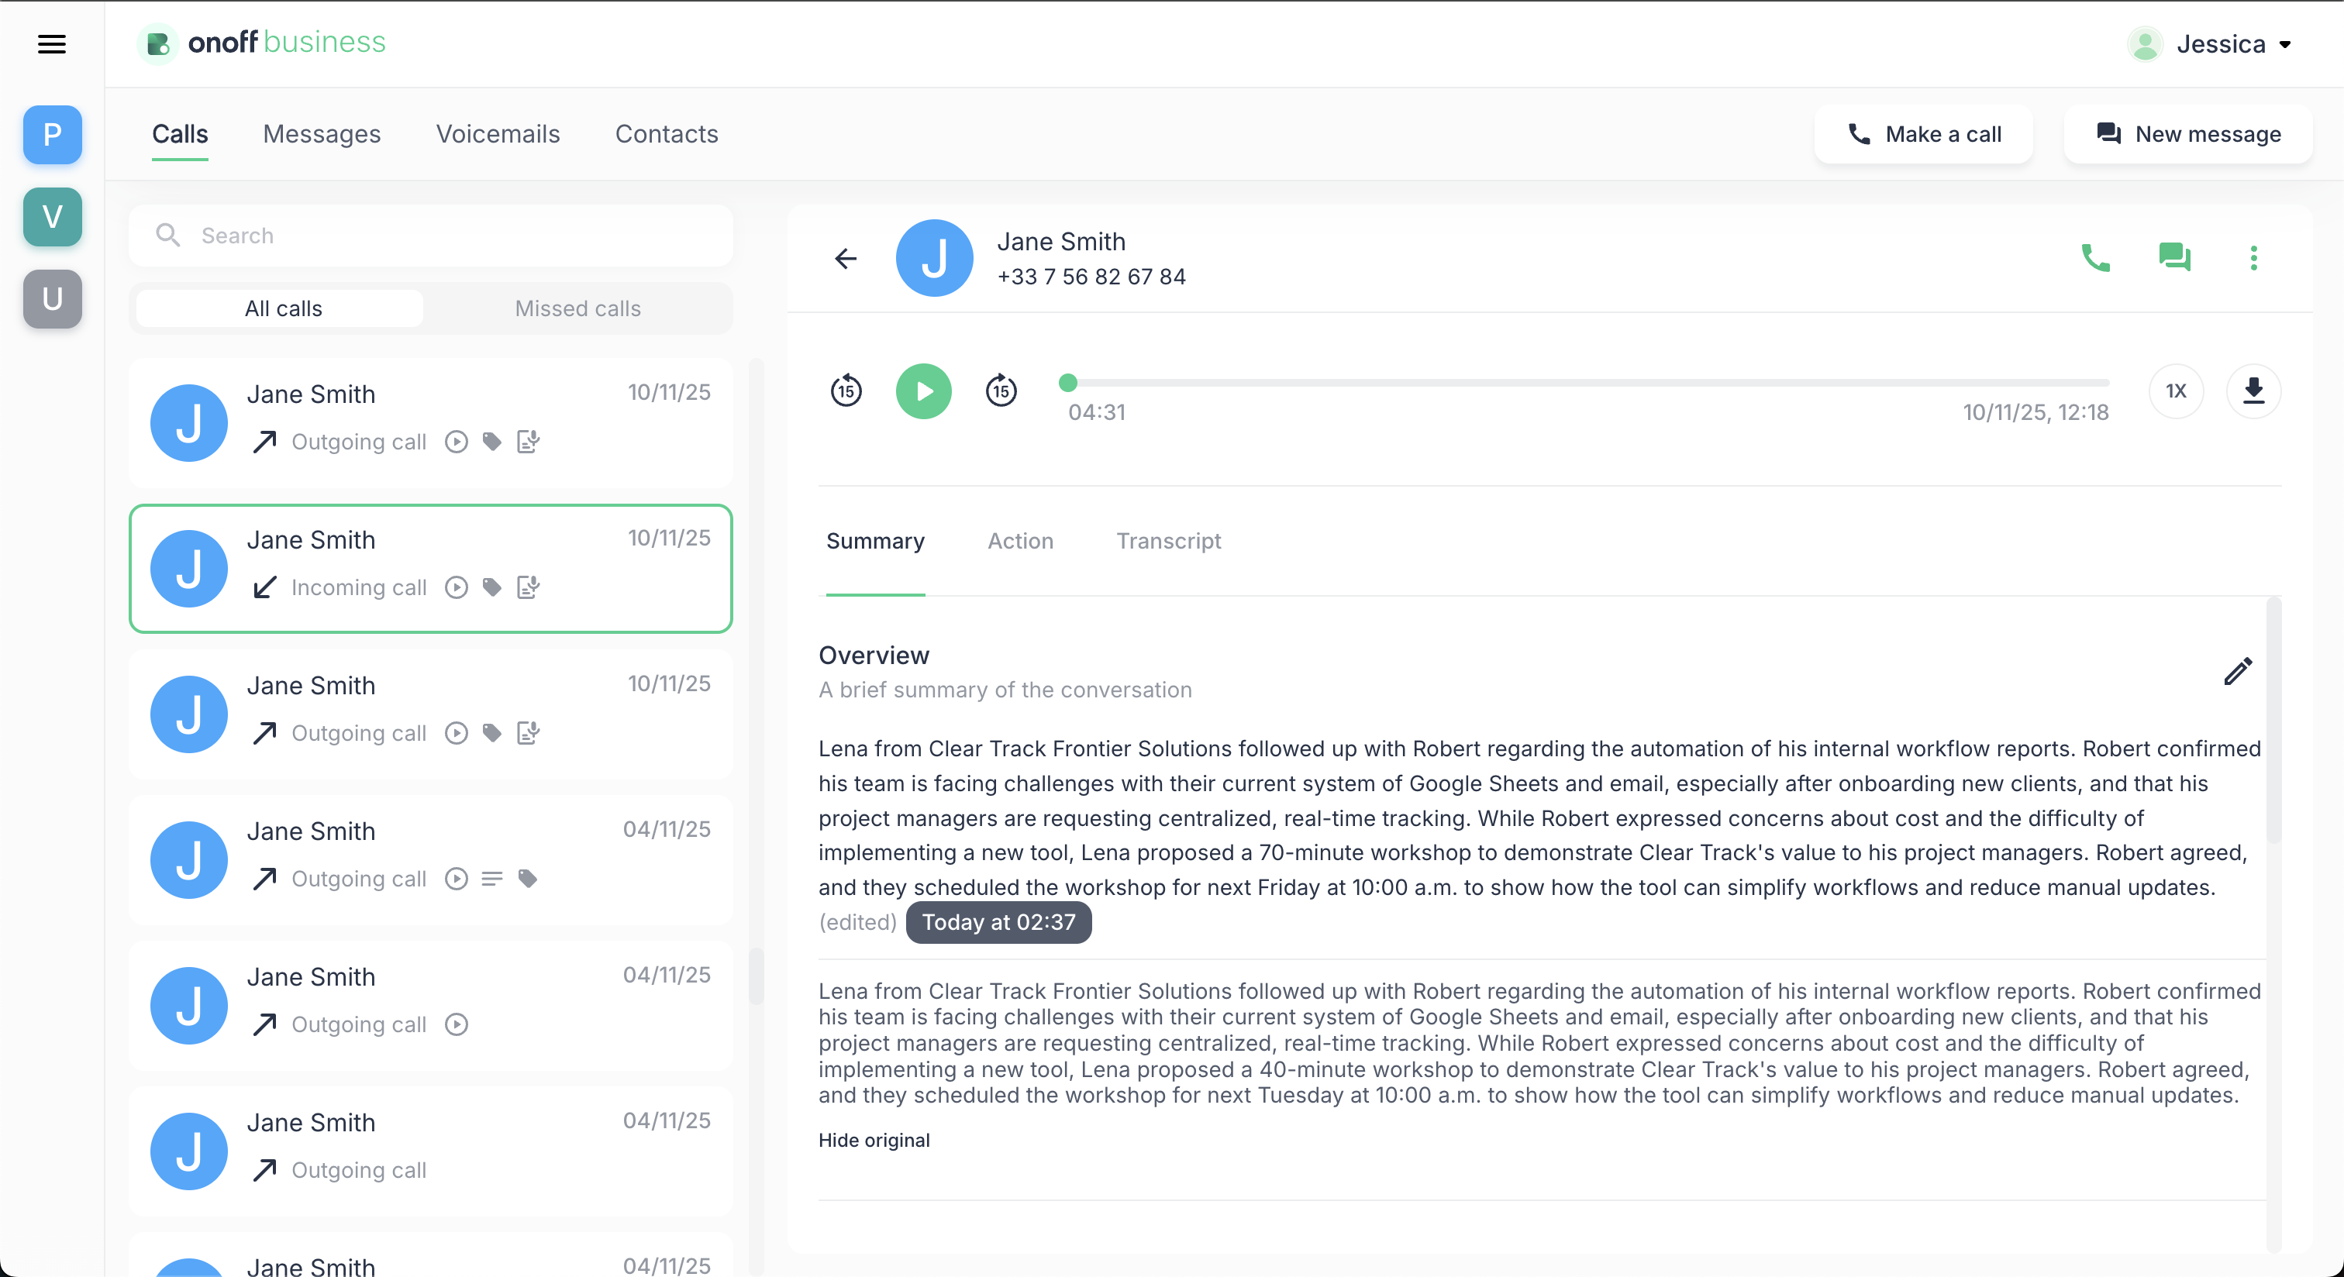
Task: Click the New message button
Action: tap(2187, 134)
